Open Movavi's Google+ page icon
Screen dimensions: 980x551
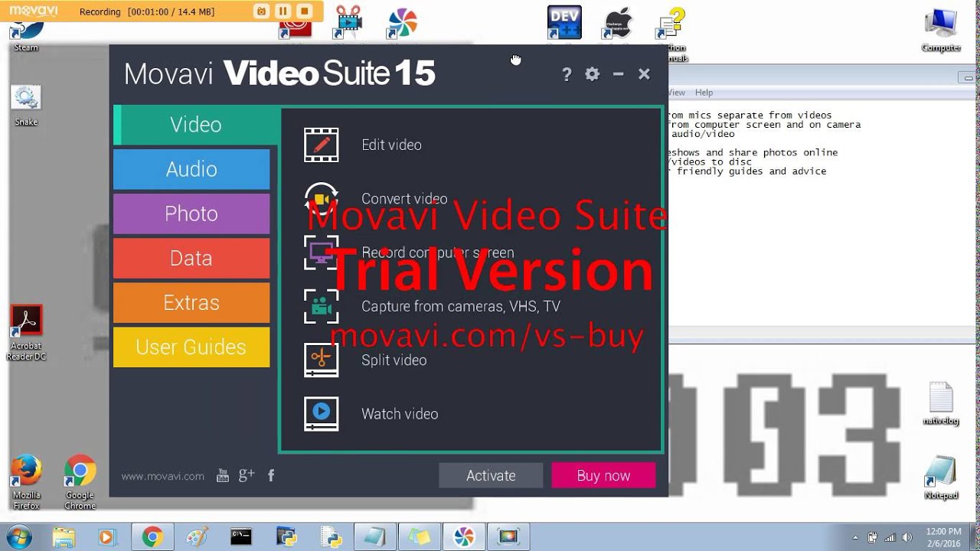[x=247, y=475]
